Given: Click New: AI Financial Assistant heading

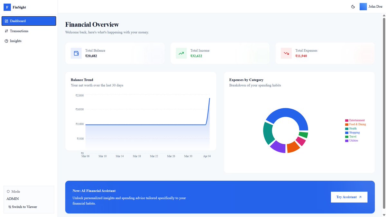Looking at the screenshot, I should click(94, 191).
